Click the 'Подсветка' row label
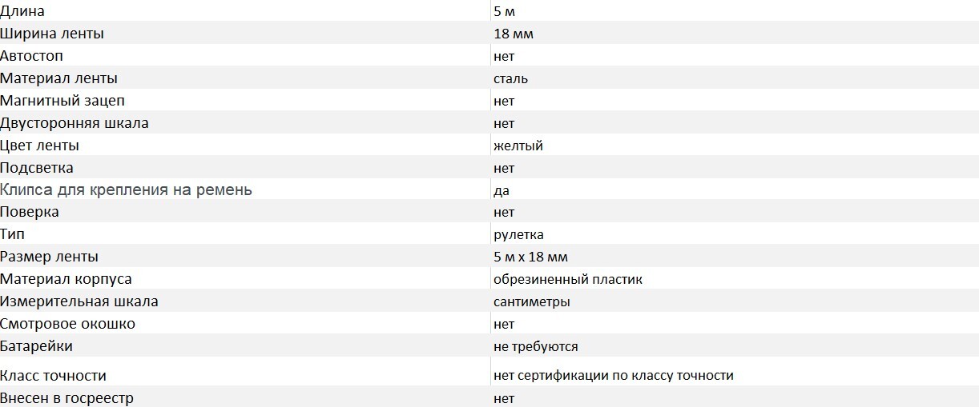 pyautogui.click(x=37, y=168)
